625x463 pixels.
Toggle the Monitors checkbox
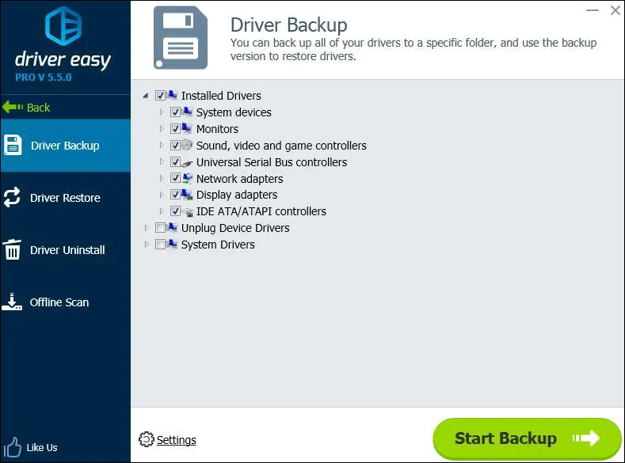(x=175, y=129)
